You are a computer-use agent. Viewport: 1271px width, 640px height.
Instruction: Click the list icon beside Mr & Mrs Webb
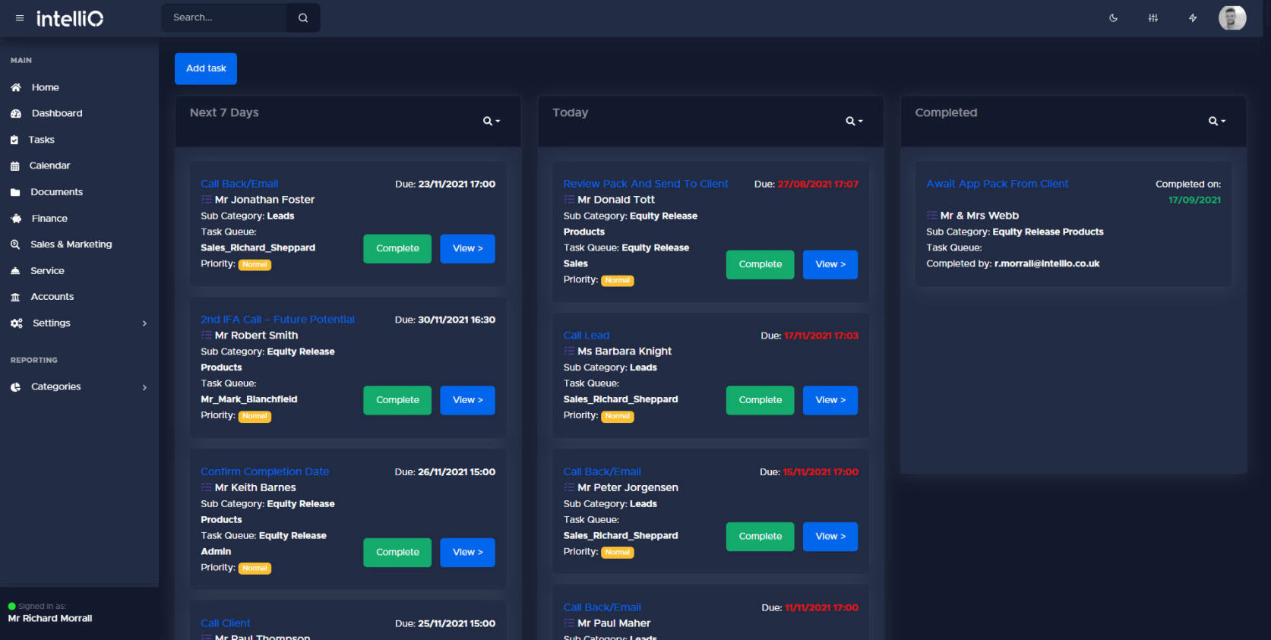coord(932,216)
